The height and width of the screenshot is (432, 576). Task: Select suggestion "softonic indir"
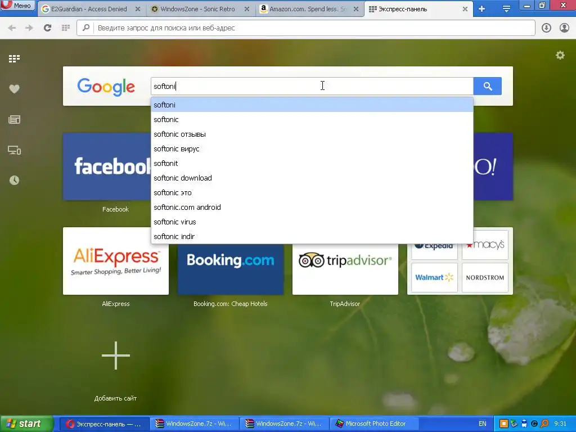pos(312,236)
